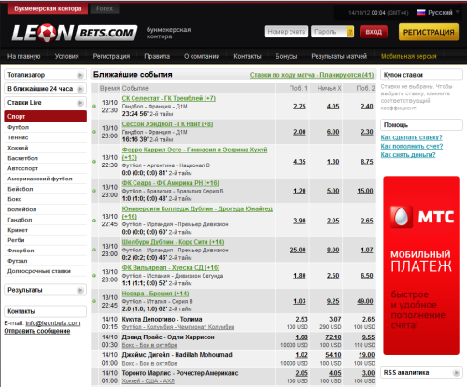The height and width of the screenshot is (387, 467).
Task: Open the Как пополнить счет? help link
Action: [x=412, y=146]
